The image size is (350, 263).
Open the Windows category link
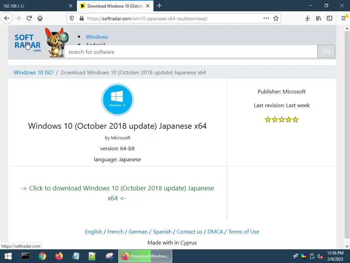[97, 37]
